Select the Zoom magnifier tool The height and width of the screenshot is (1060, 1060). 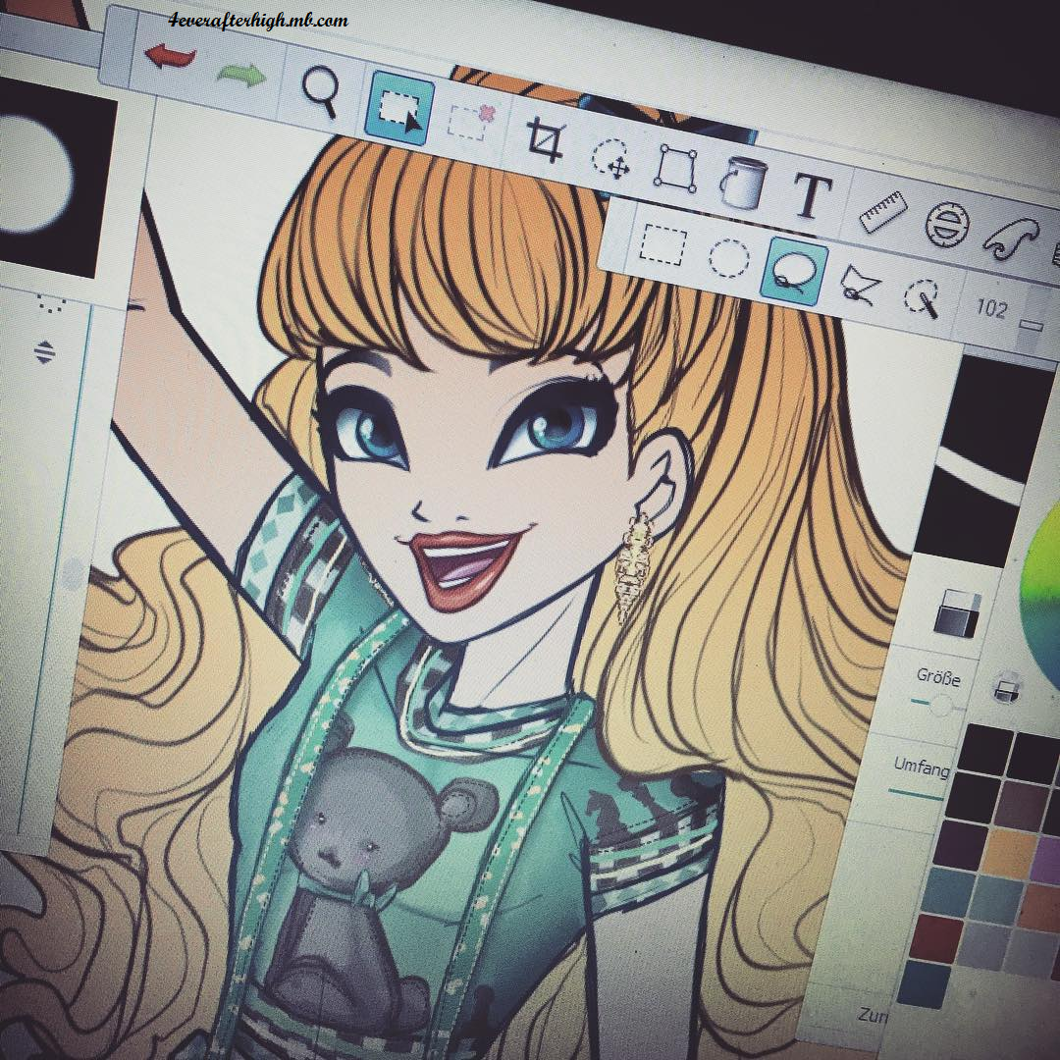tap(320, 89)
